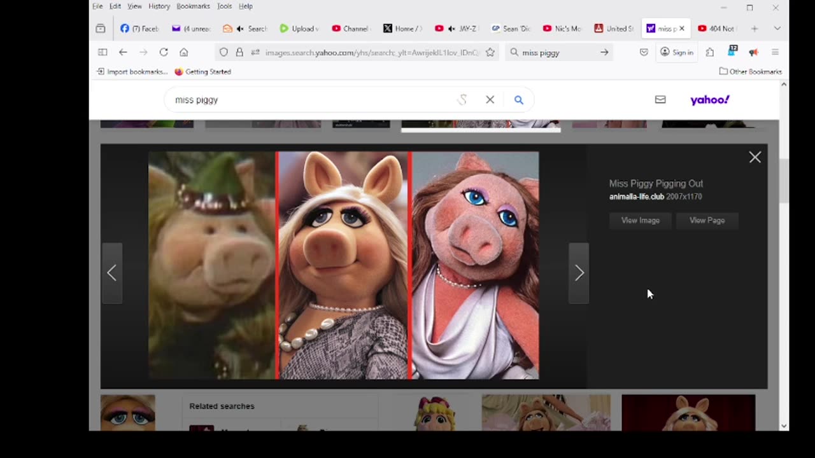
Task: Open the Other Bookmarks folder
Action: [x=751, y=71]
